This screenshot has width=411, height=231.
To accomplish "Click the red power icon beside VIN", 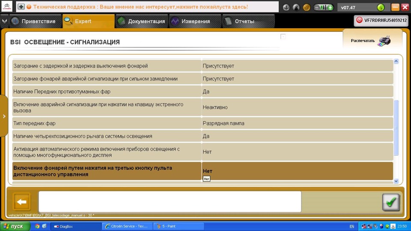I will pyautogui.click(x=359, y=20).
